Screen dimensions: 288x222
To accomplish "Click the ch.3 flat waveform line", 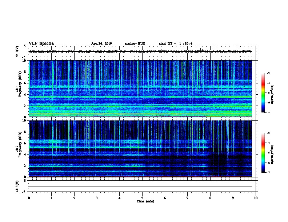I will point(140,186).
